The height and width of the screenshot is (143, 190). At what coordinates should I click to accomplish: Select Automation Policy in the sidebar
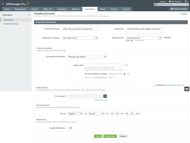(11, 24)
